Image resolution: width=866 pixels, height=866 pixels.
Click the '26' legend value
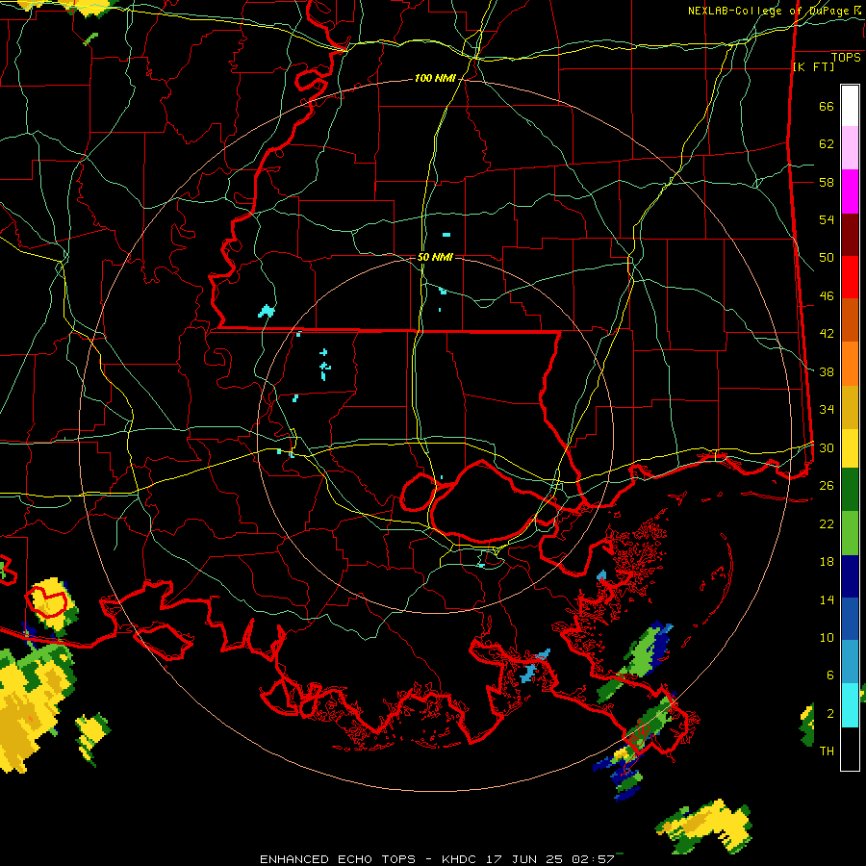(827, 486)
